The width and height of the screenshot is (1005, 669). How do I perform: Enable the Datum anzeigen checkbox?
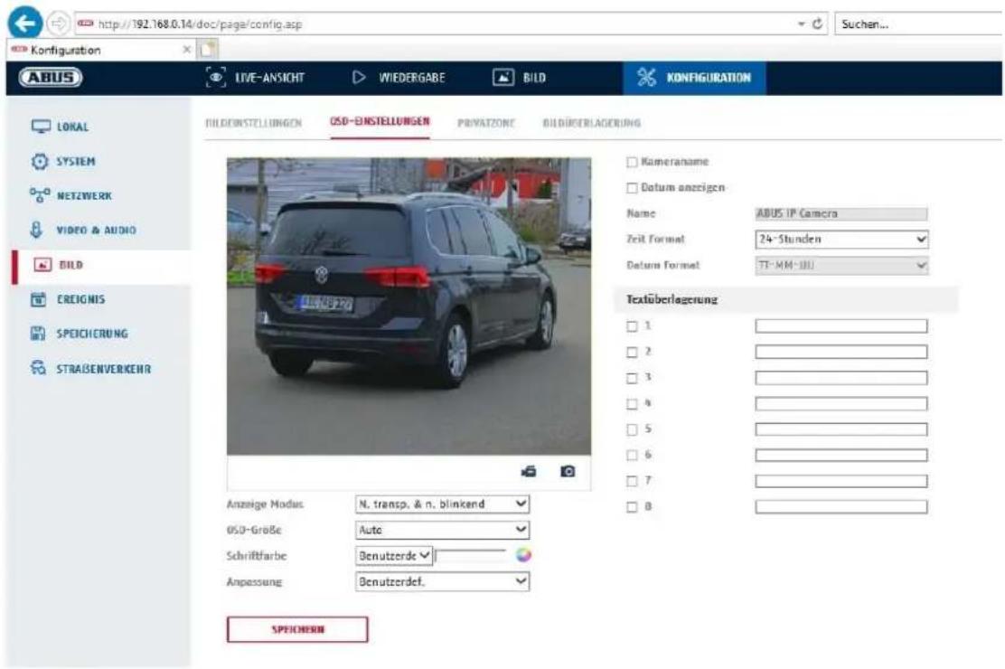[x=632, y=188]
